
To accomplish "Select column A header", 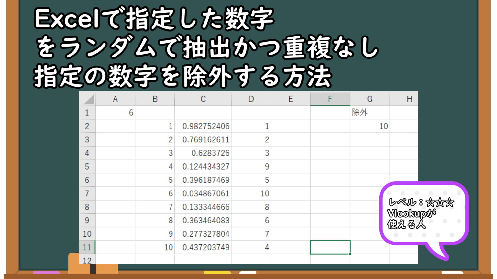I will (115, 99).
